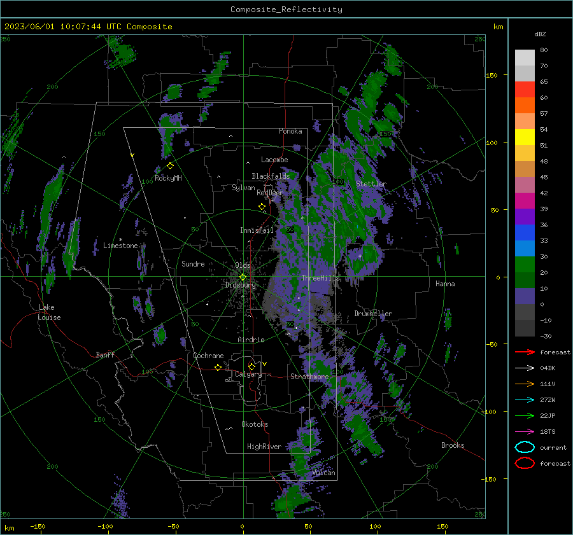The image size is (573, 535).
Task: Click the white 04DK arrow in legend
Action: click(525, 368)
